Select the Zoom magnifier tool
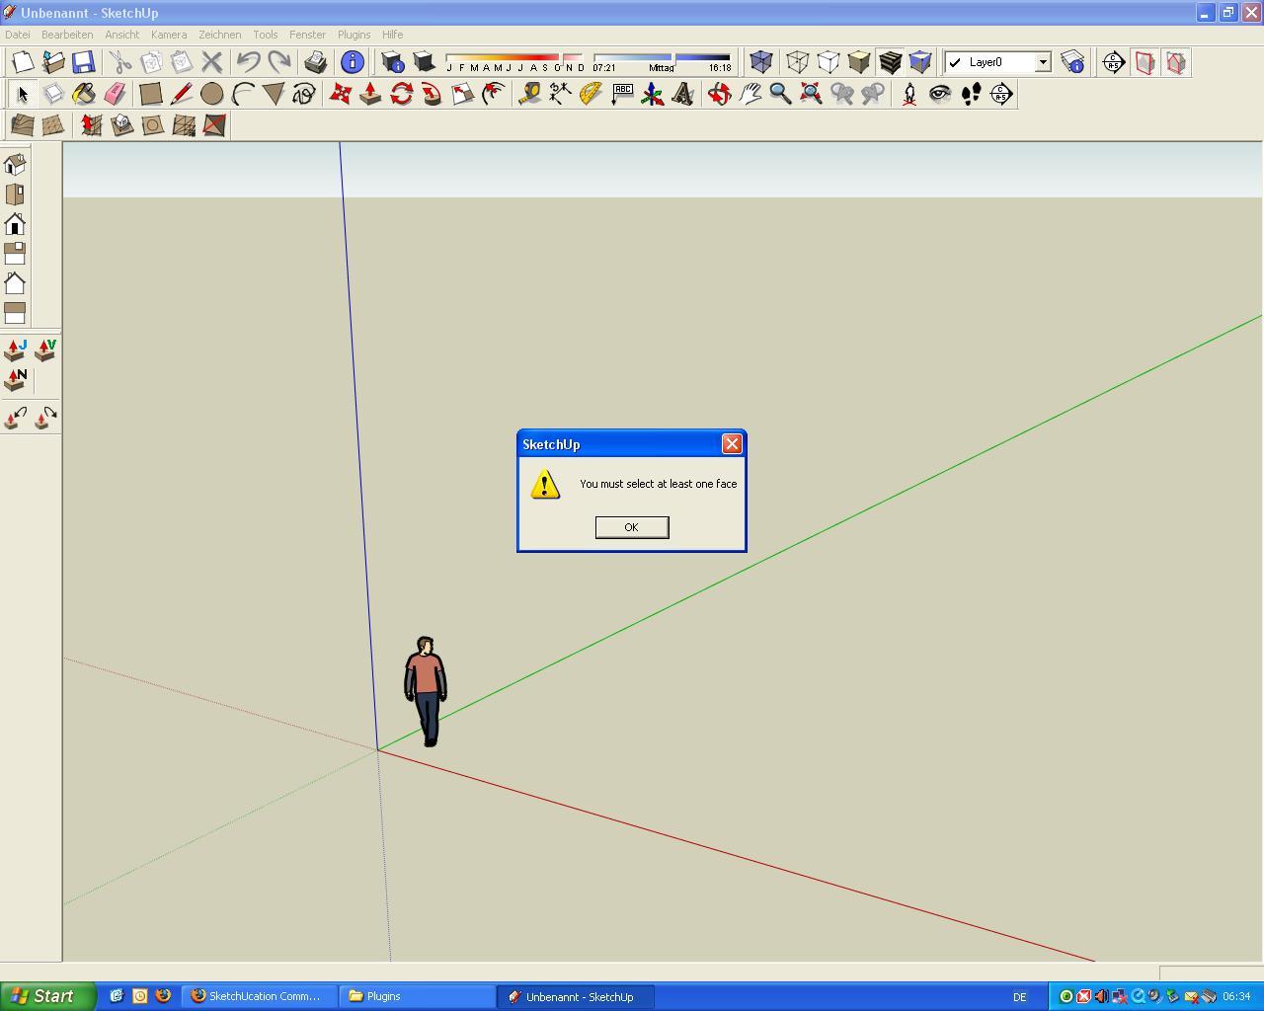 coord(780,94)
